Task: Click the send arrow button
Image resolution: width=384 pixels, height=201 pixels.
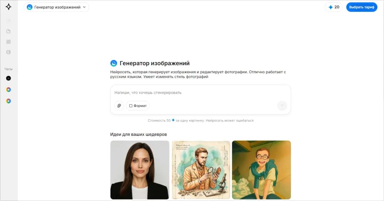Action: pyautogui.click(x=282, y=105)
